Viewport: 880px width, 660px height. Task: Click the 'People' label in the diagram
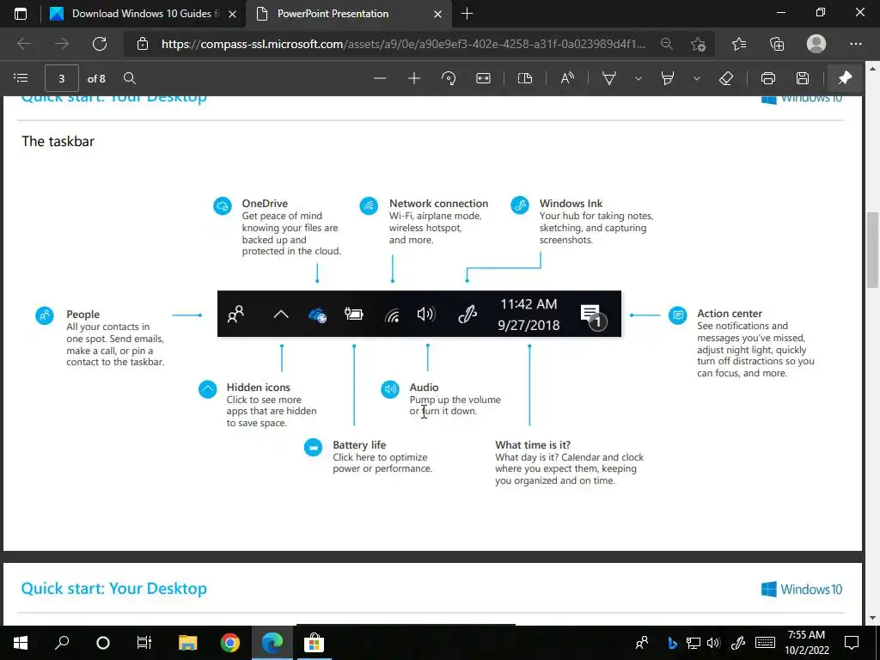click(x=83, y=315)
